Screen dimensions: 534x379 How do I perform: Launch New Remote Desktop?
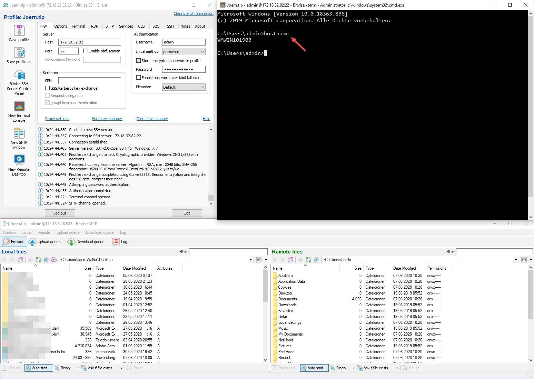pyautogui.click(x=19, y=160)
